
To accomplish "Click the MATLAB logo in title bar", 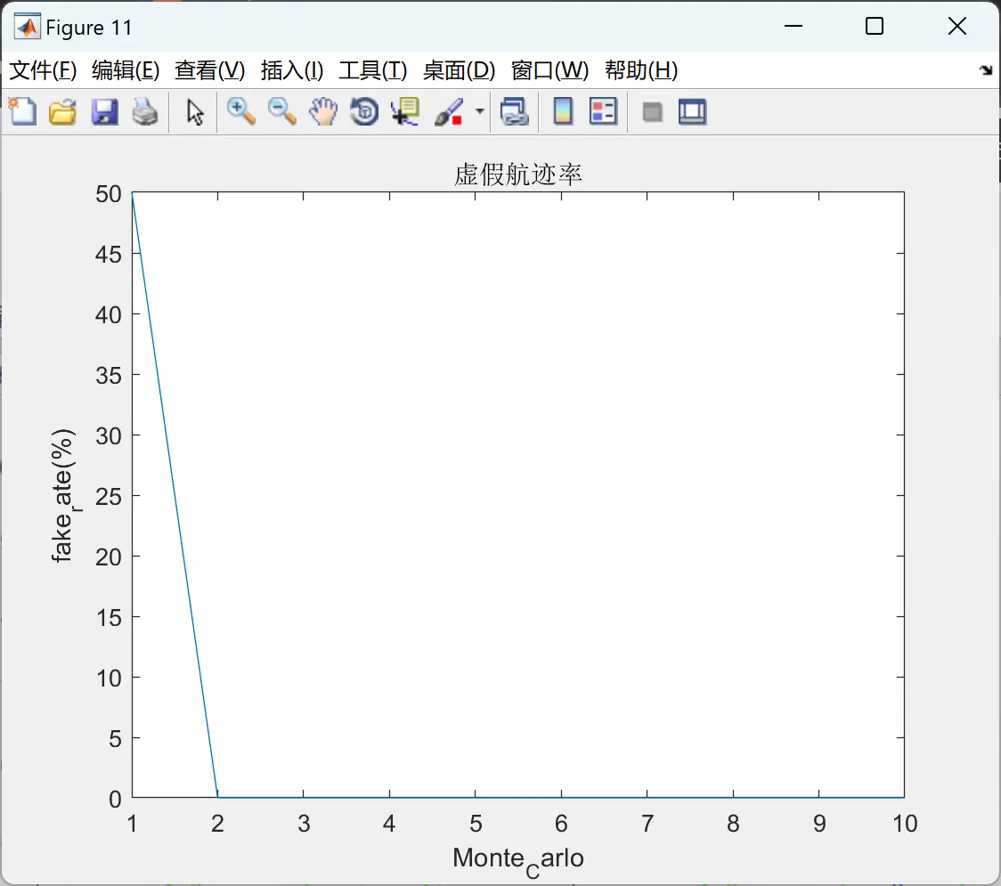I will pyautogui.click(x=27, y=26).
